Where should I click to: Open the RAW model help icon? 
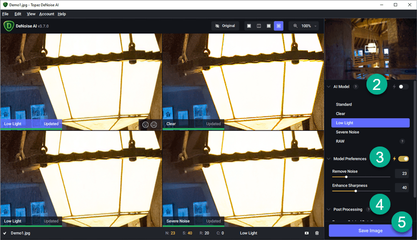click(402, 141)
